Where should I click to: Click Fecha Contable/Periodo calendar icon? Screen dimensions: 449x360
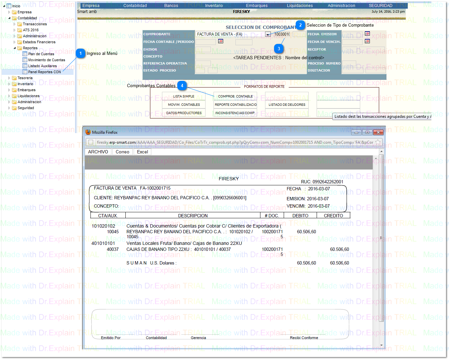(x=221, y=41)
